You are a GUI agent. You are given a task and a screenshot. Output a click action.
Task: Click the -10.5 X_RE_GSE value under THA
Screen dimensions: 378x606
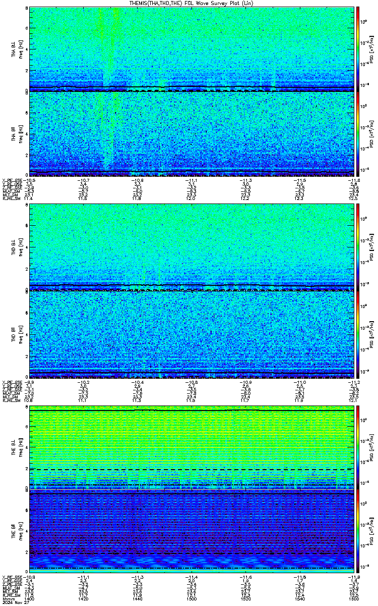point(29,180)
